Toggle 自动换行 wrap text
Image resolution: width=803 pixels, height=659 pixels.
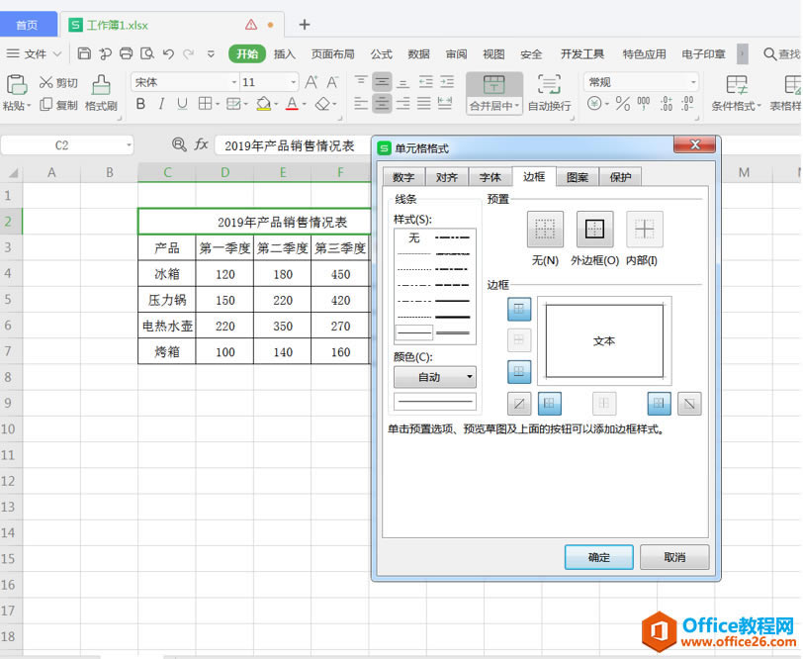(x=549, y=93)
